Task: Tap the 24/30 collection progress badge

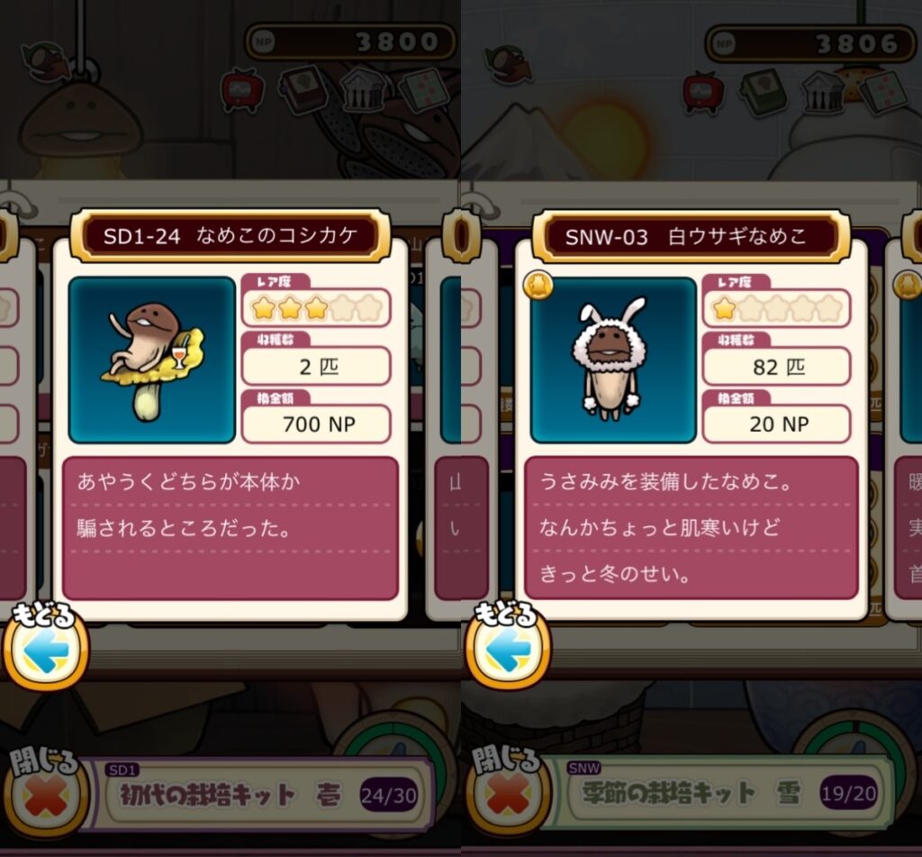Action: [389, 795]
